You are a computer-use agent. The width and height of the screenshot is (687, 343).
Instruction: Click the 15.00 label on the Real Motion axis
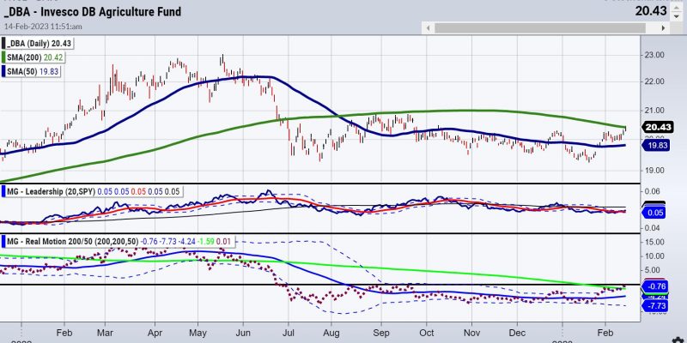pyautogui.click(x=655, y=242)
